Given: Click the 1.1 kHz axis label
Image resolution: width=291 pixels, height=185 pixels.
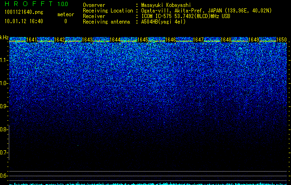Looking at the screenshot, I should [4, 60].
